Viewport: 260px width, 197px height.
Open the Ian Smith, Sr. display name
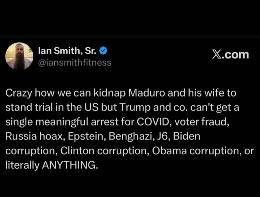coord(68,51)
